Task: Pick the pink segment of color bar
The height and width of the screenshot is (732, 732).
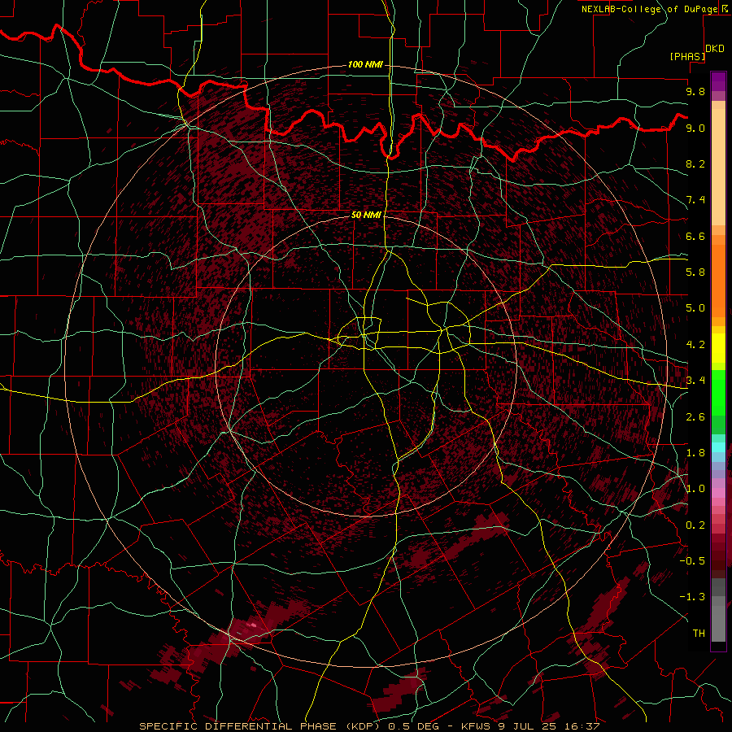Action: 718,493
